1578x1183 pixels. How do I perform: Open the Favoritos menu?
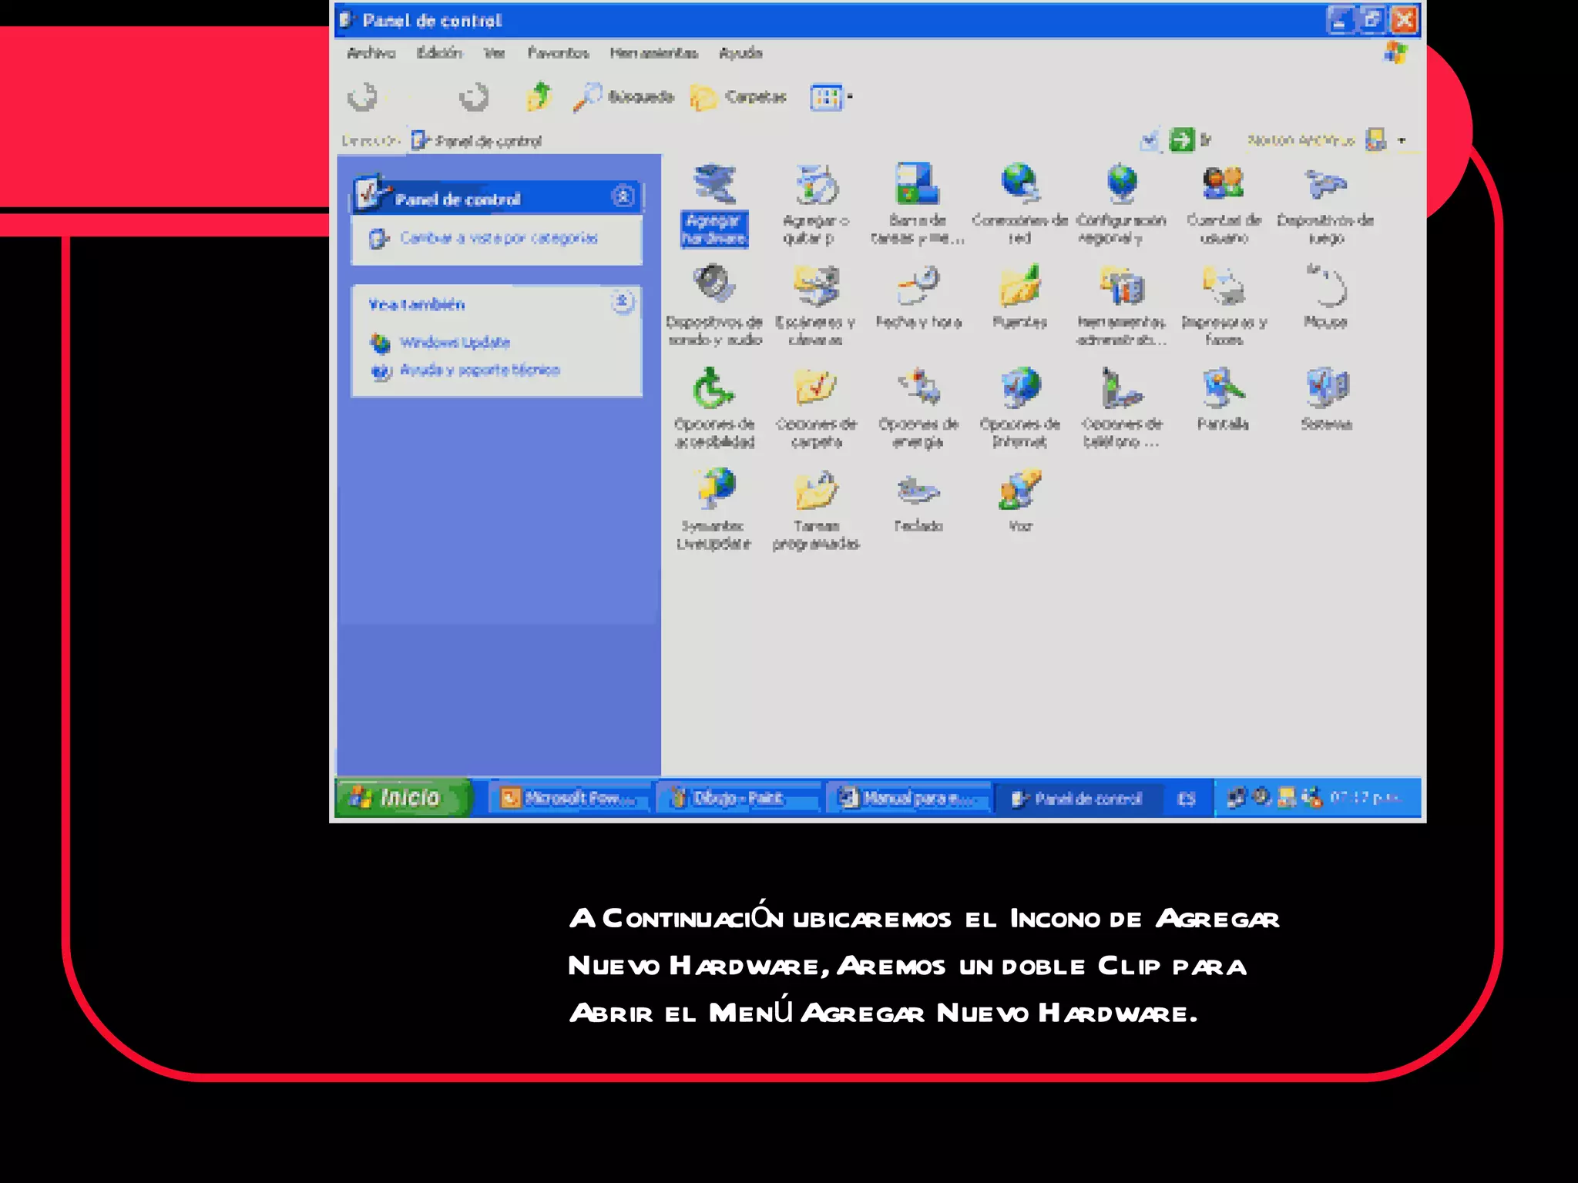pos(558,53)
